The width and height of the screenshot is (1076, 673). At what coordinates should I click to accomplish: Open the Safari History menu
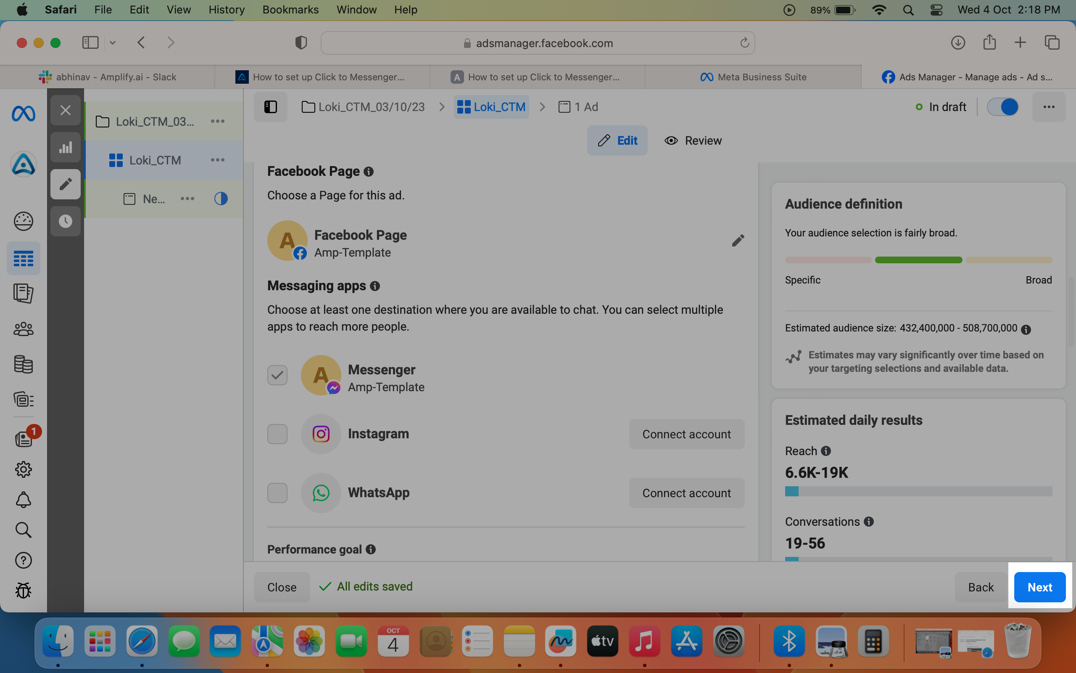(227, 10)
